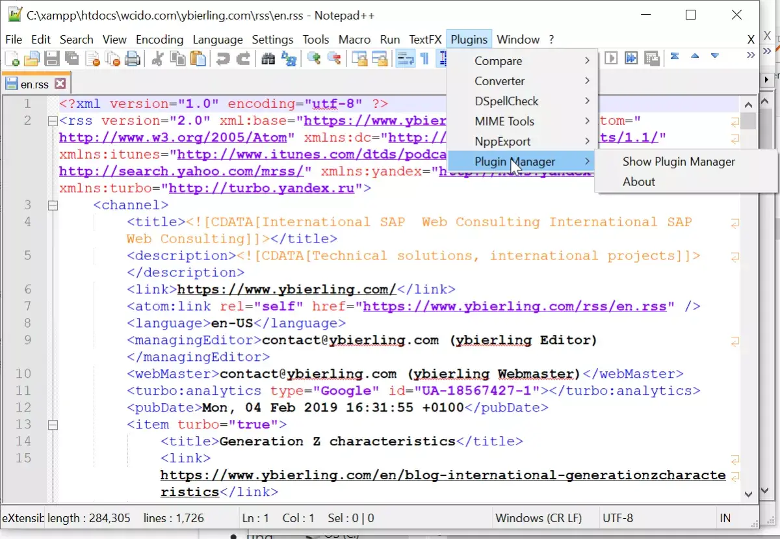Click the scrollbar down arrow in editor
Image resolution: width=780 pixels, height=539 pixels.
[748, 493]
